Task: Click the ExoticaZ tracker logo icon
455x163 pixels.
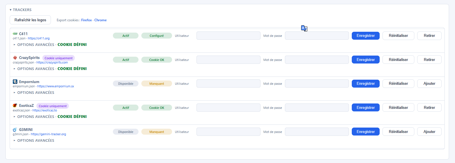Action: (x=15, y=105)
